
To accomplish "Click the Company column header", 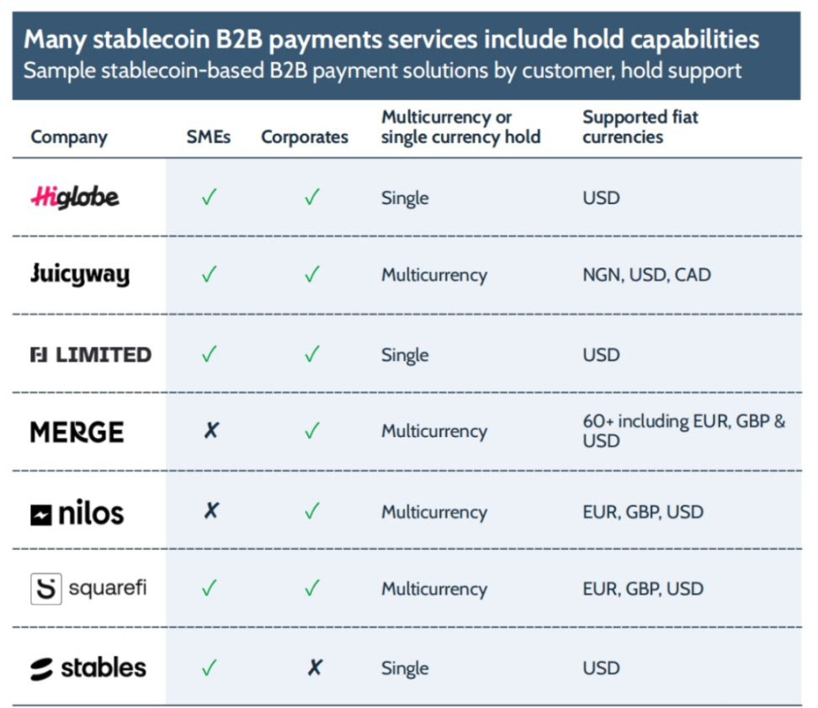I will click(69, 137).
